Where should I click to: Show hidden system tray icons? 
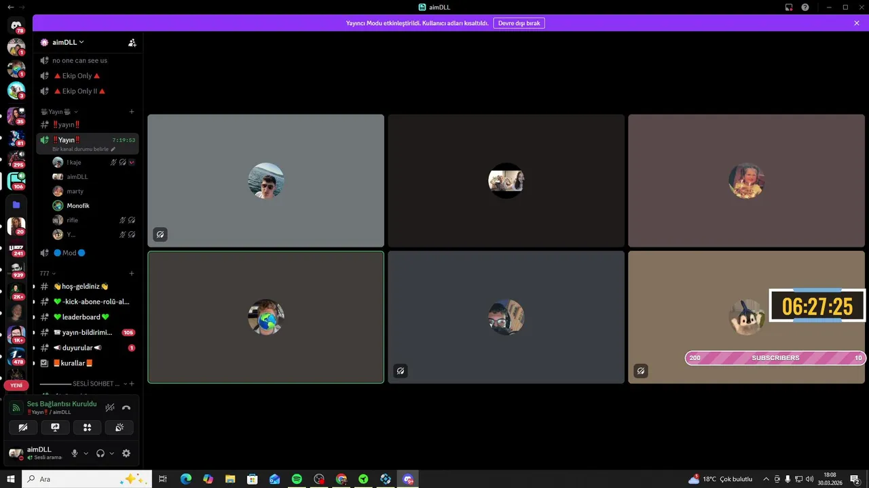pos(766,479)
